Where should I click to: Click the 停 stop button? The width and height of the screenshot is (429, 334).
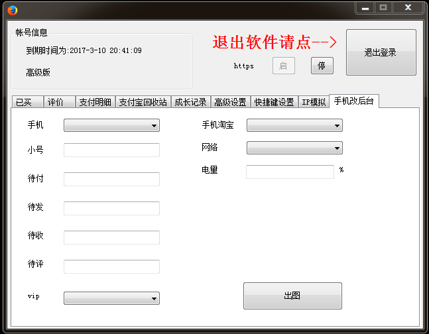tap(322, 66)
